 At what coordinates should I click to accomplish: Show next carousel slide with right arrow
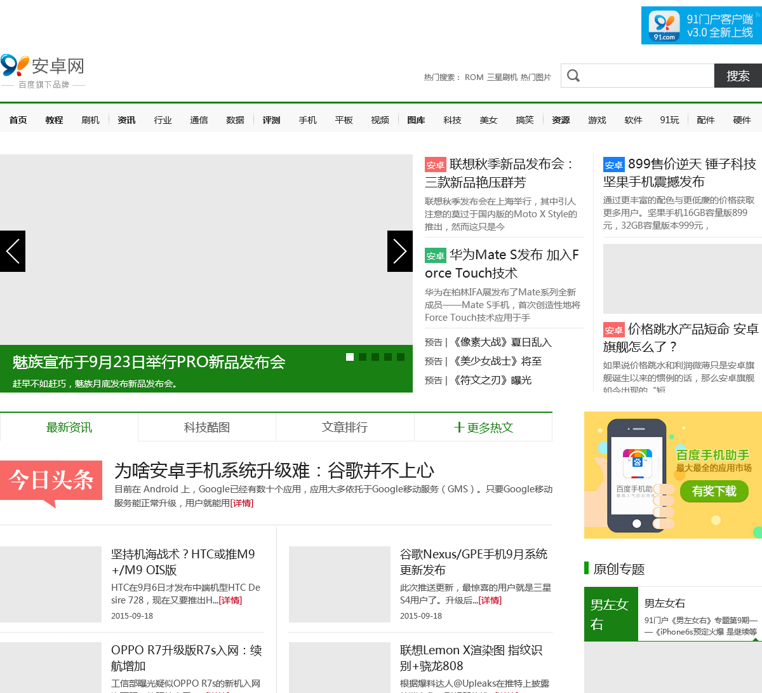click(x=400, y=251)
